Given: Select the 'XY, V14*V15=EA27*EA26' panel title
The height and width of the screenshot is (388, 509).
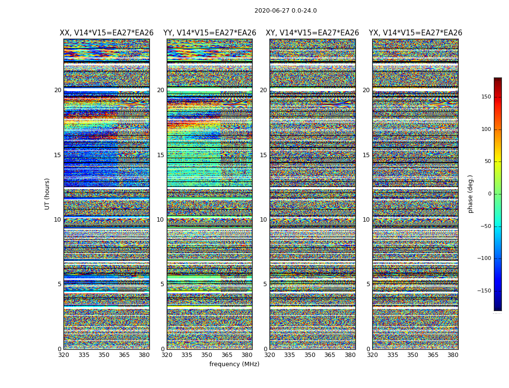Looking at the screenshot, I should [312, 33].
